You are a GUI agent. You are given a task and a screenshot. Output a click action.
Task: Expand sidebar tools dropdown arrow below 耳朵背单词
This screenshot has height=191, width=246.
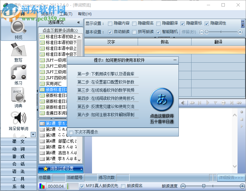(x=33, y=135)
